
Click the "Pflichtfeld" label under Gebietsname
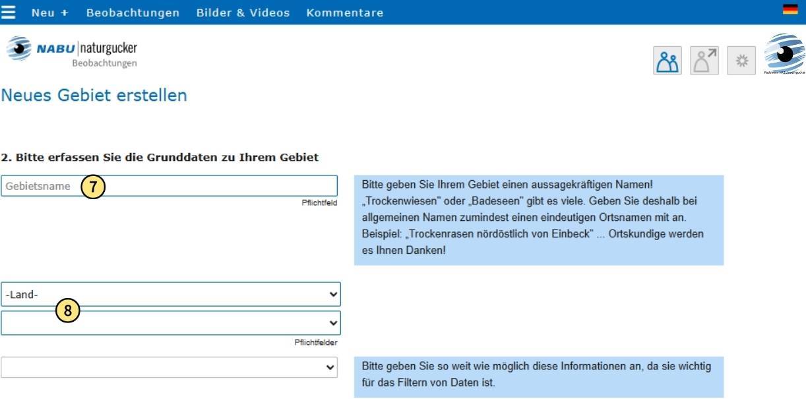tap(319, 202)
